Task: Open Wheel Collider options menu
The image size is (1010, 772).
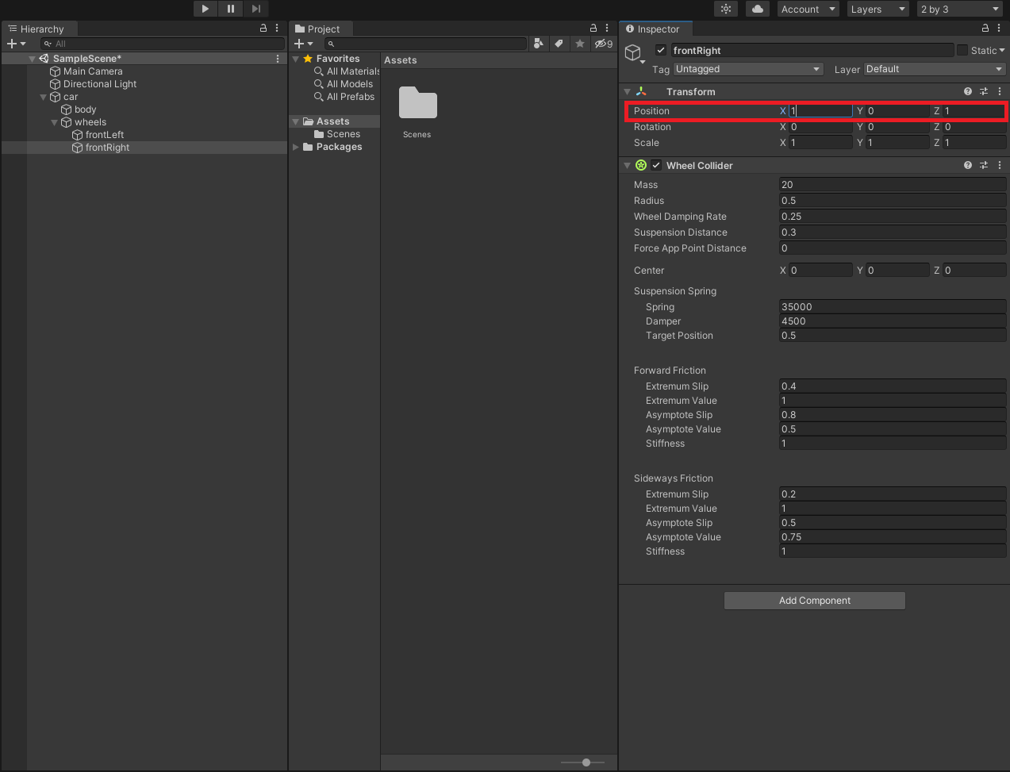Action: coord(1000,166)
